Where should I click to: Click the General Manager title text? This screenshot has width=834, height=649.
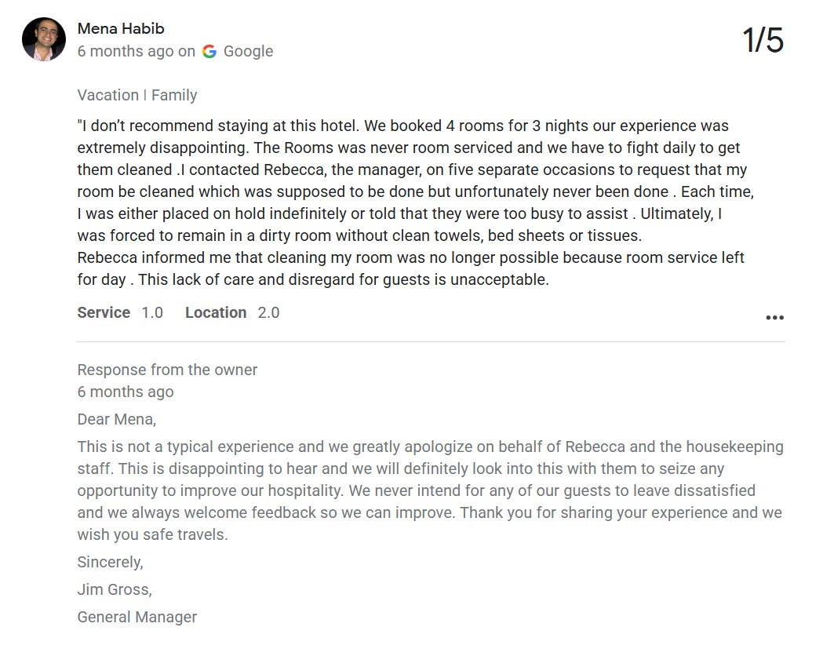click(x=137, y=617)
